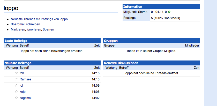Open the kojo post
The image size is (217, 106).
pyautogui.click(x=23, y=92)
